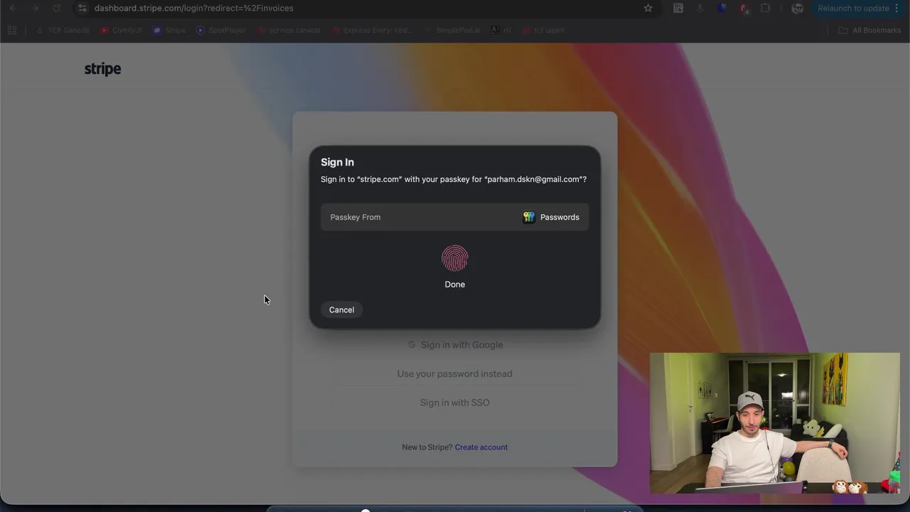Click the webcam video overlay
Image resolution: width=910 pixels, height=512 pixels.
pyautogui.click(x=775, y=423)
